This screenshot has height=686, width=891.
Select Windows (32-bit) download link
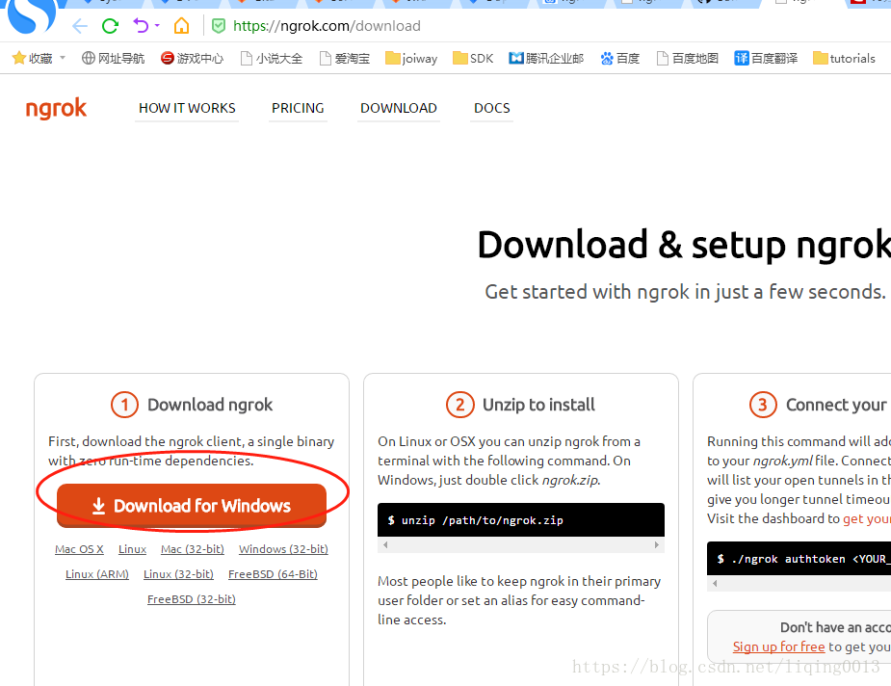[x=283, y=549]
